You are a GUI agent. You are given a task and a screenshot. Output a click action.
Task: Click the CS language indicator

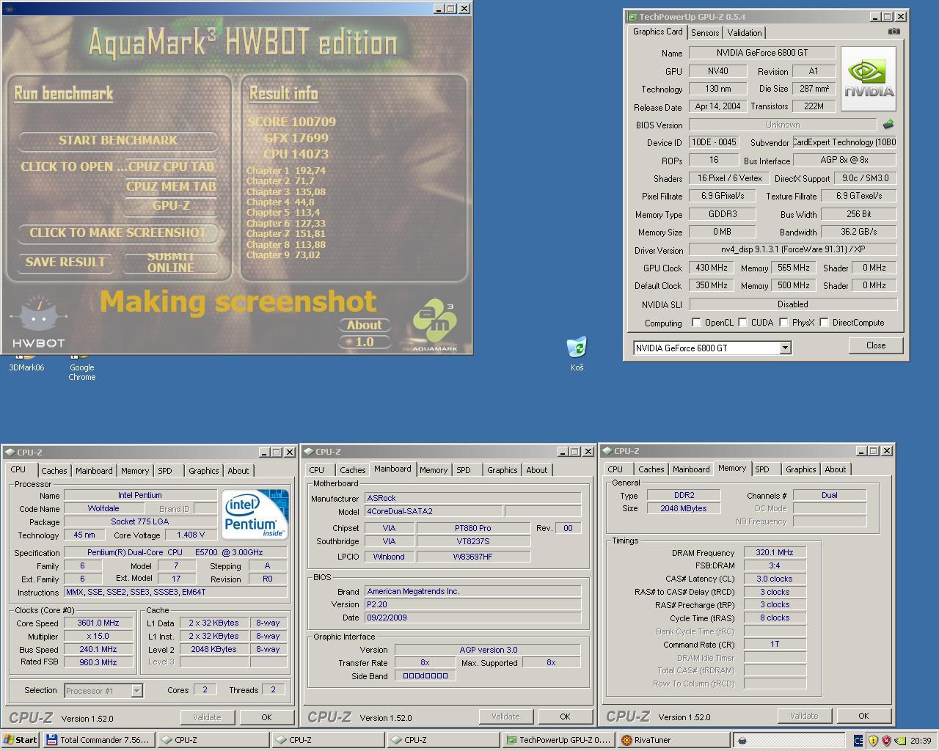pos(859,741)
